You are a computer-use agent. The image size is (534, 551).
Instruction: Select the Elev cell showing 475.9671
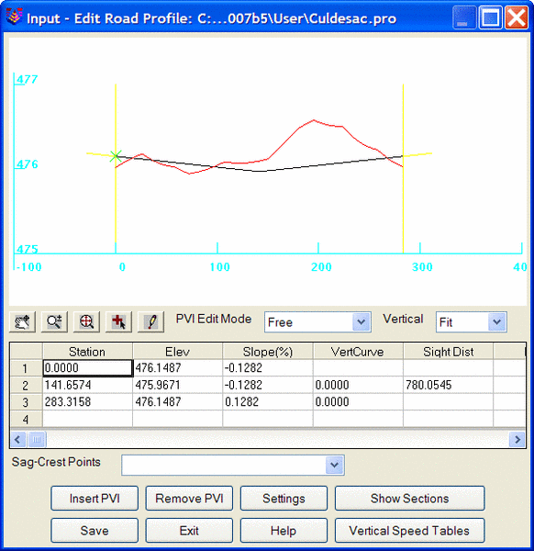tap(177, 385)
